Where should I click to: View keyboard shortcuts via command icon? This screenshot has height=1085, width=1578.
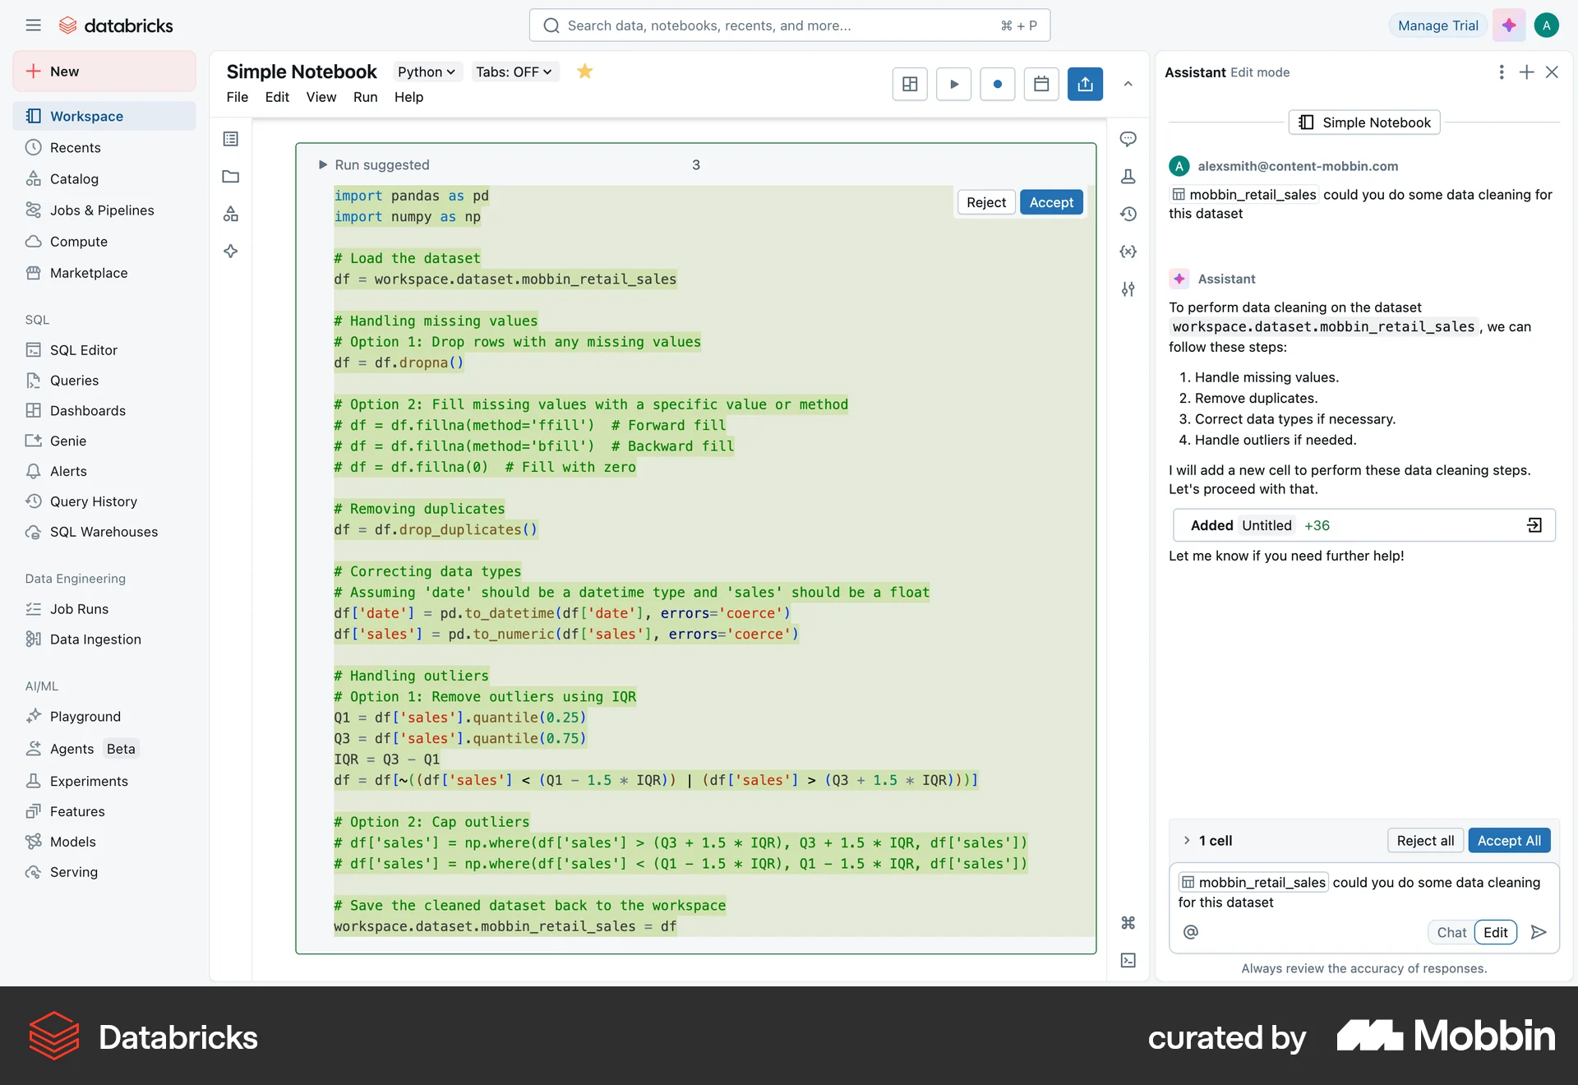1128,922
